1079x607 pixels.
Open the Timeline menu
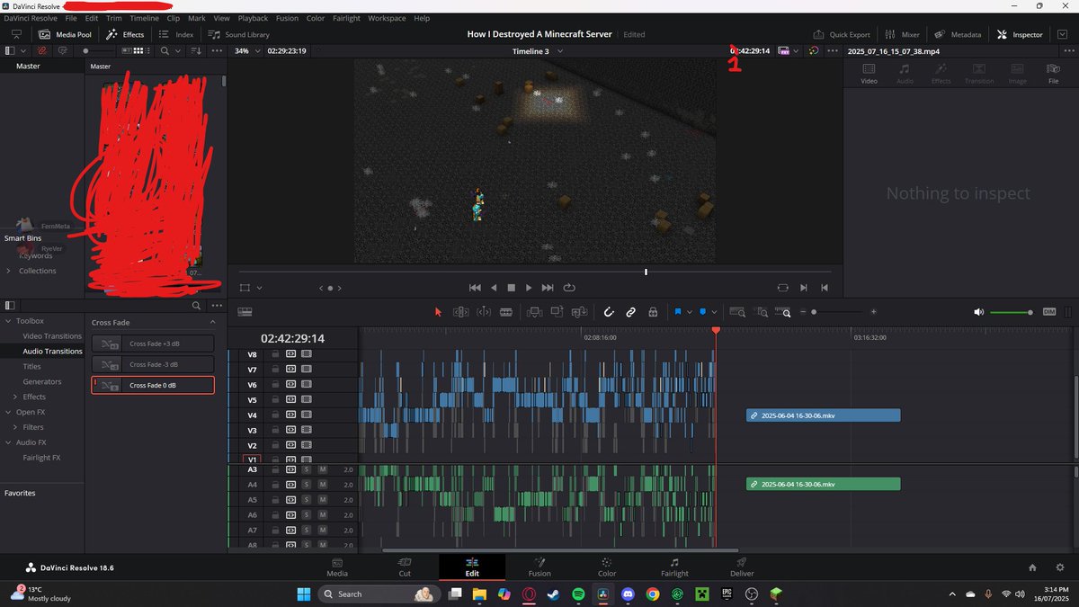144,18
